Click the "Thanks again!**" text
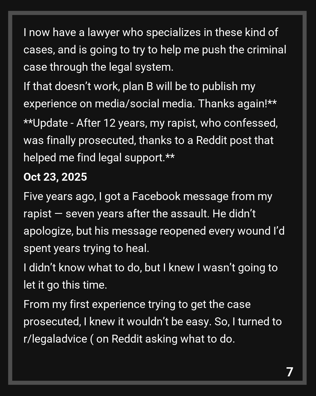 (237, 104)
